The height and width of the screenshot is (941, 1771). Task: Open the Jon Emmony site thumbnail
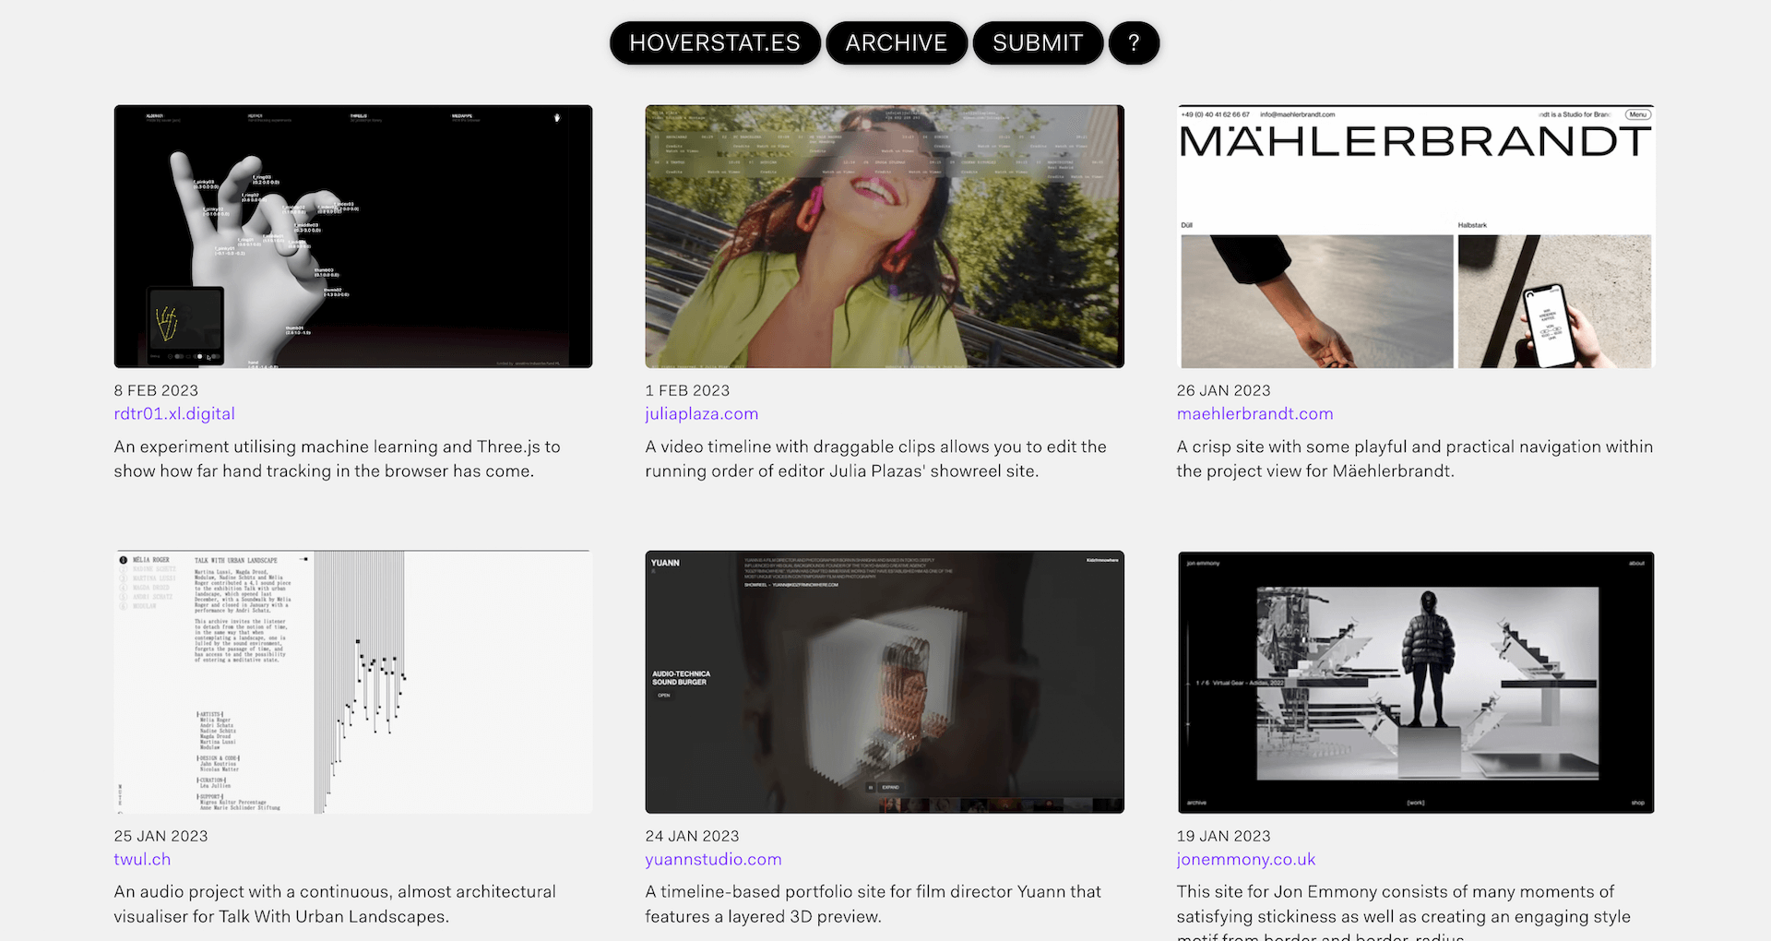1416,682
